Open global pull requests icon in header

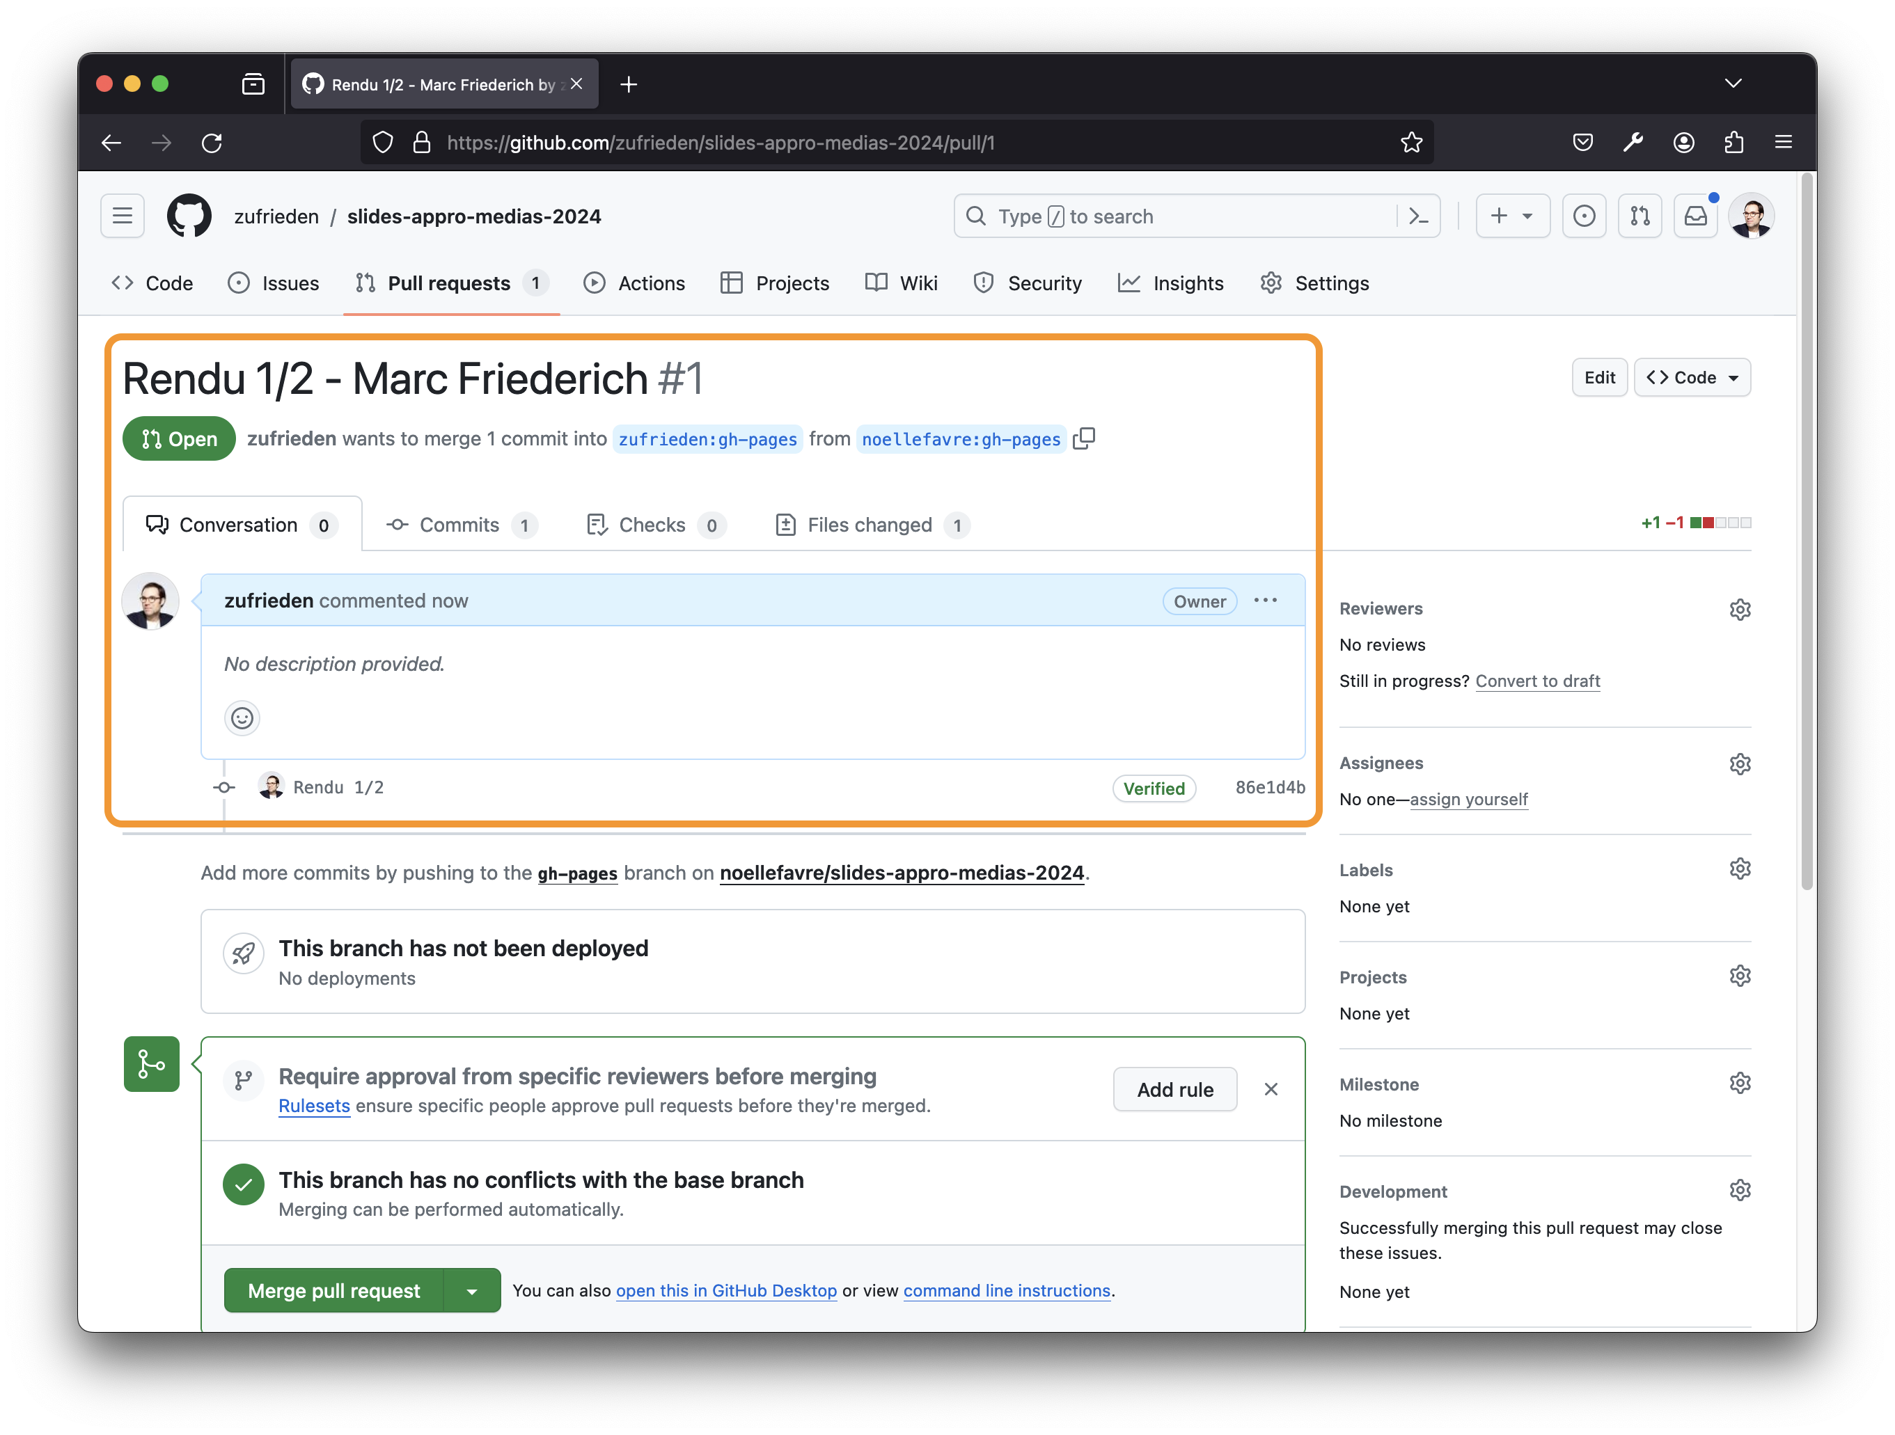[1640, 216]
